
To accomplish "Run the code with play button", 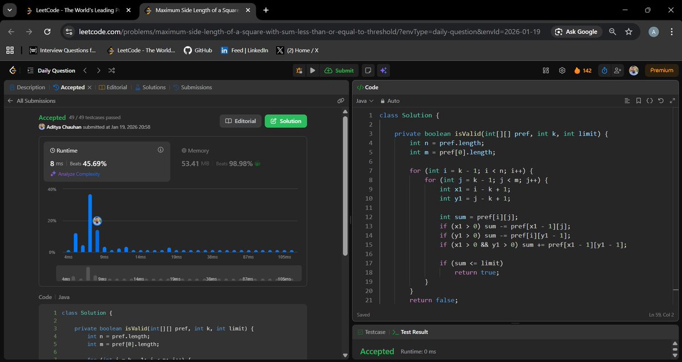I will pyautogui.click(x=312, y=70).
